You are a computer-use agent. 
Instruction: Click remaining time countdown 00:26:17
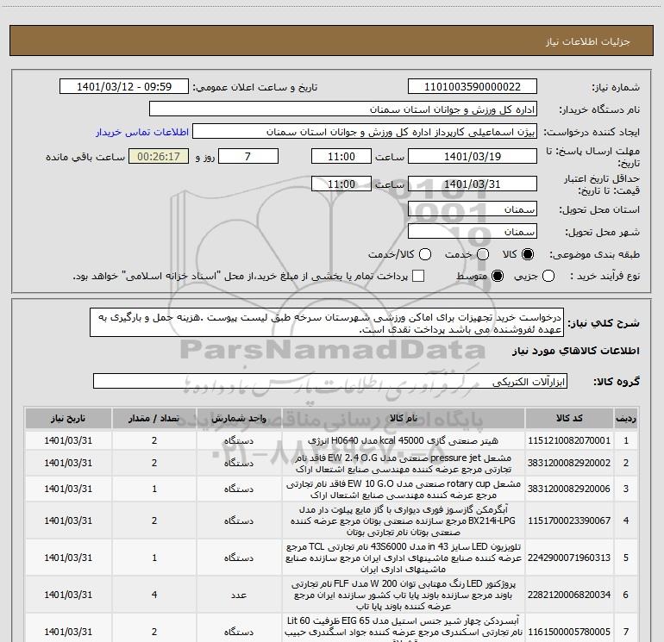[x=159, y=156]
